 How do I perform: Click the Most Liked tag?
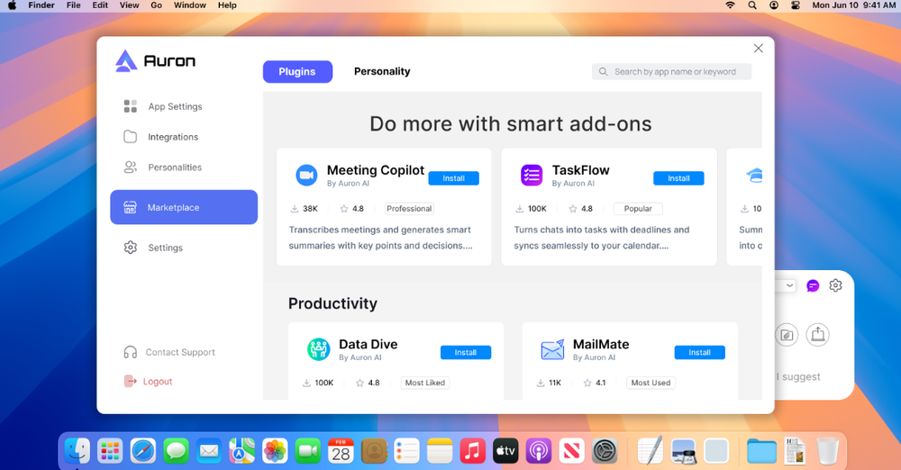(425, 383)
